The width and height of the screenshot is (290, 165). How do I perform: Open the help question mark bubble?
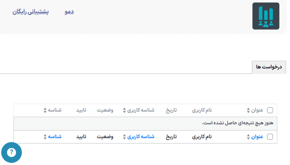12,152
